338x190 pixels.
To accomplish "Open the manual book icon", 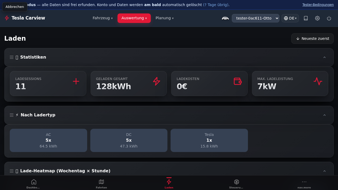I will point(306,18).
